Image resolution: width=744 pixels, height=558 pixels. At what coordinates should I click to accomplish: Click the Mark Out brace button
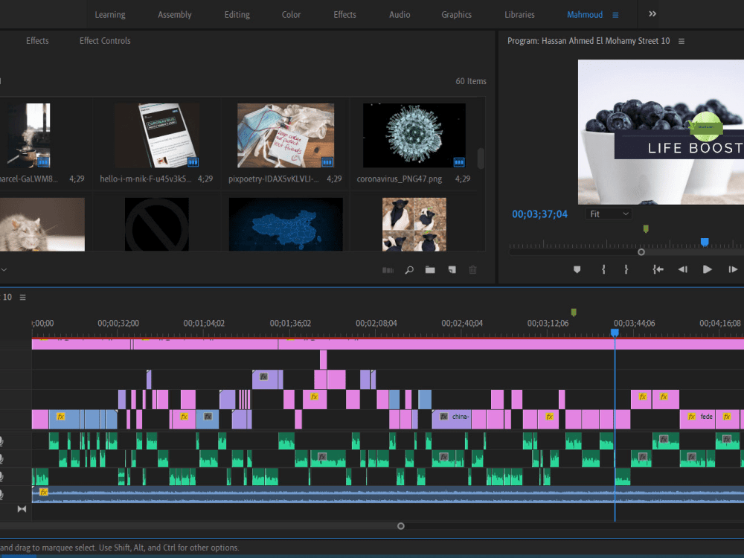tap(626, 269)
